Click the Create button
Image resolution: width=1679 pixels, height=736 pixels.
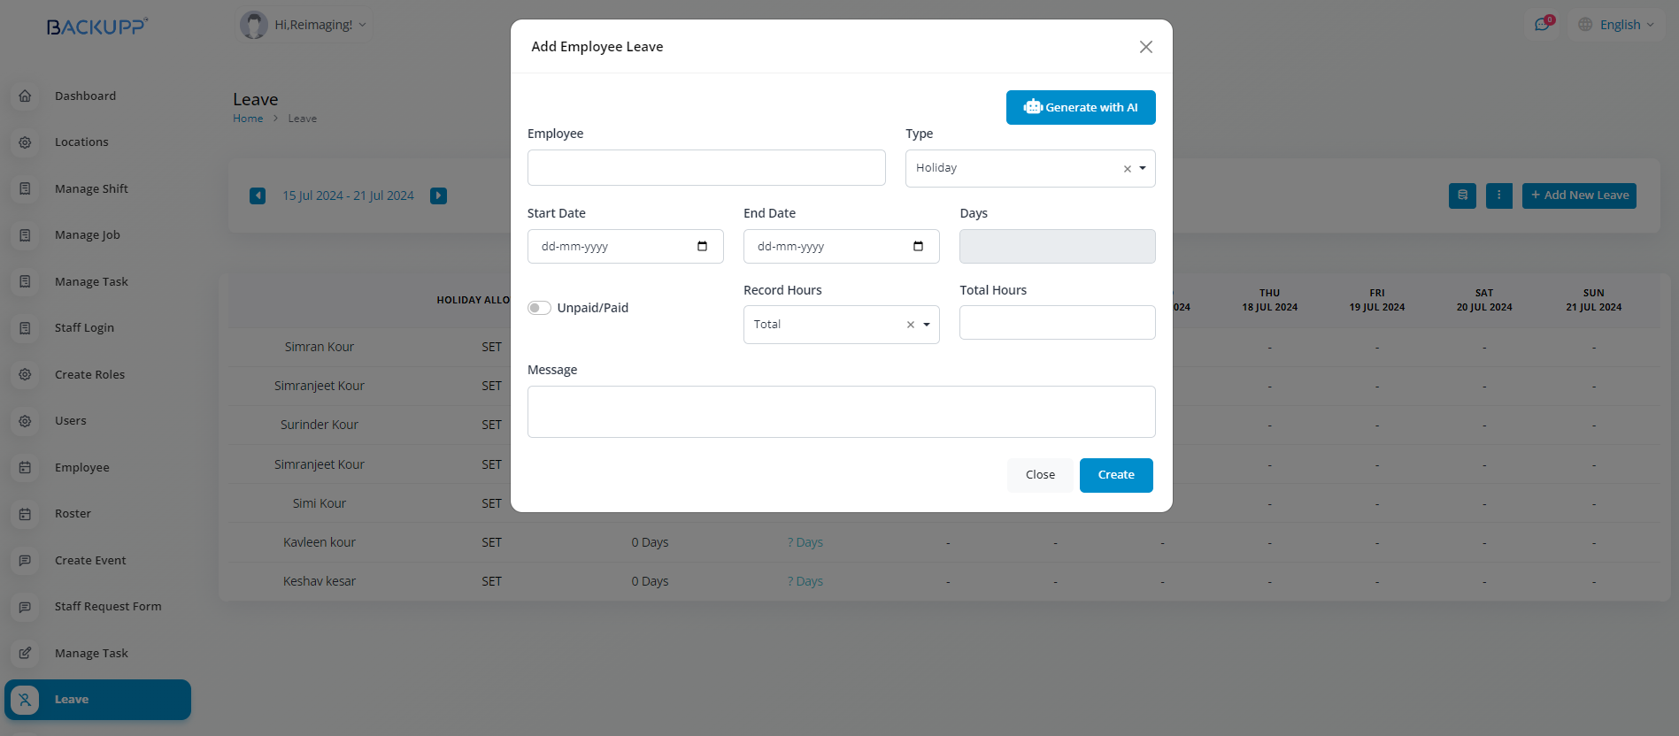pos(1115,475)
